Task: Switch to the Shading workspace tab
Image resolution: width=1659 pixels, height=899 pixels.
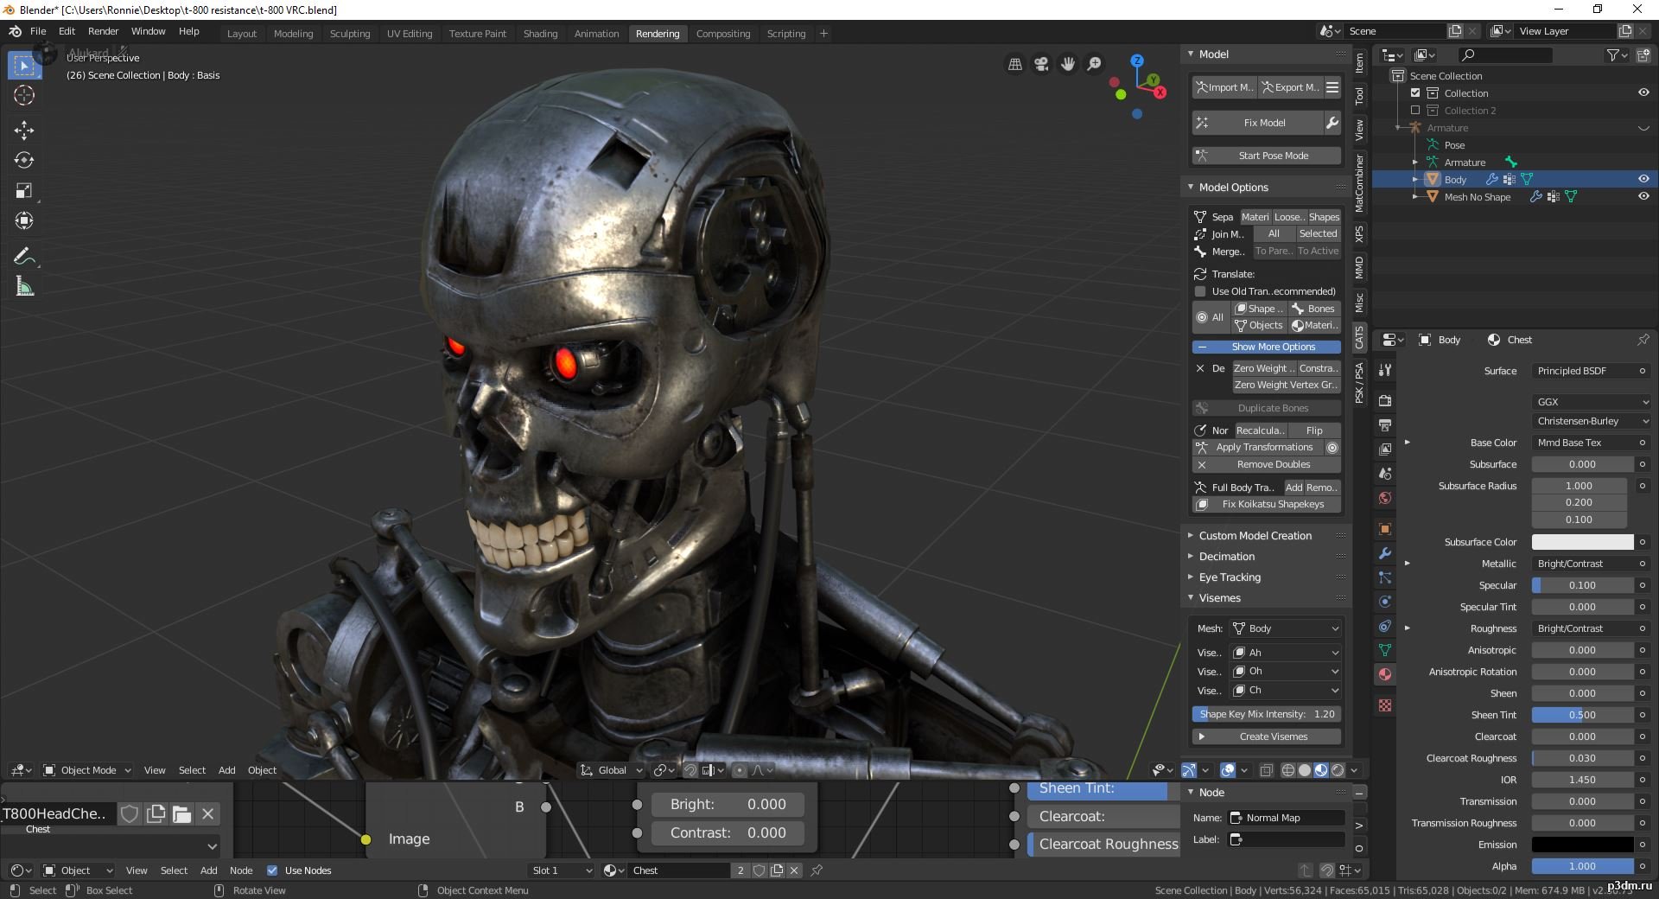Action: 540,34
